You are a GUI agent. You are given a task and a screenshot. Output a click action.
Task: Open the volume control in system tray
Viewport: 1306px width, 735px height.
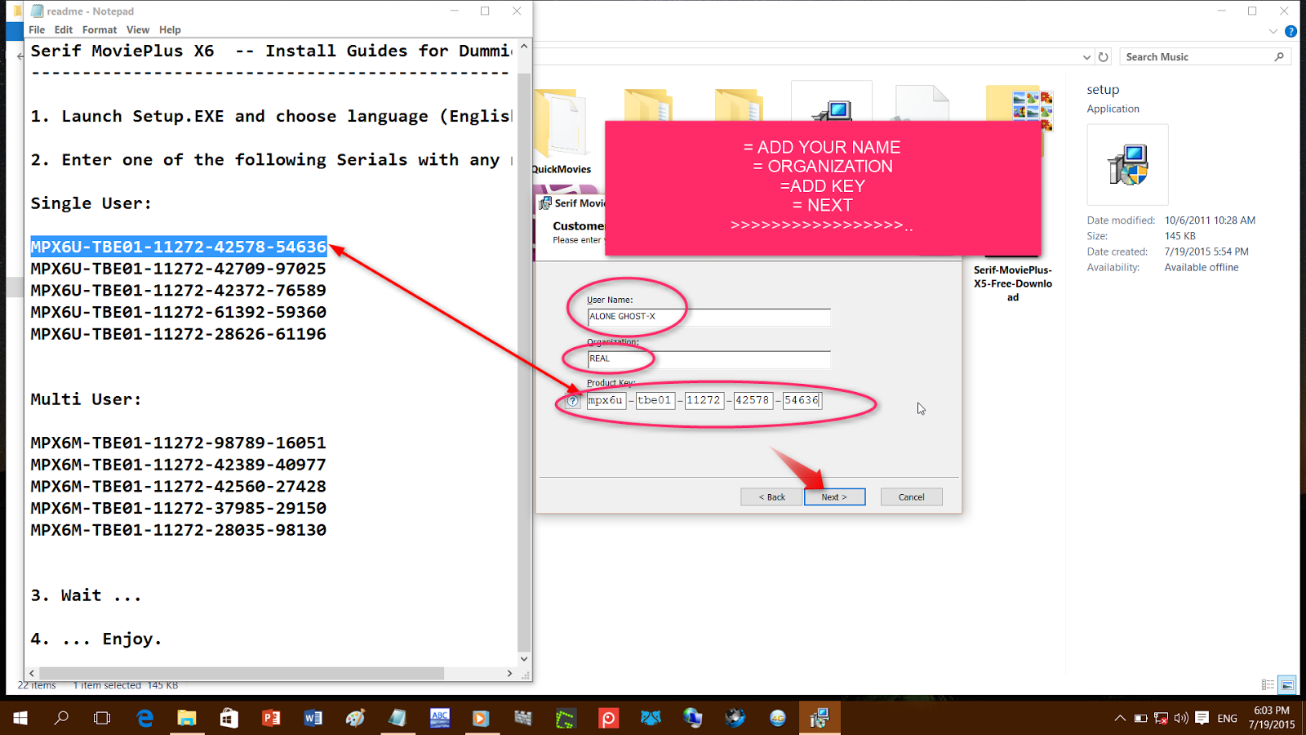(1181, 719)
